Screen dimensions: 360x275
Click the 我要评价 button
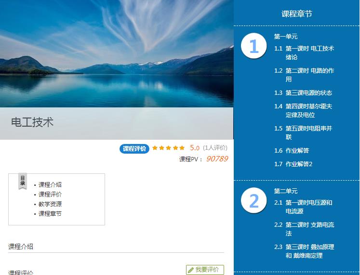(x=205, y=270)
